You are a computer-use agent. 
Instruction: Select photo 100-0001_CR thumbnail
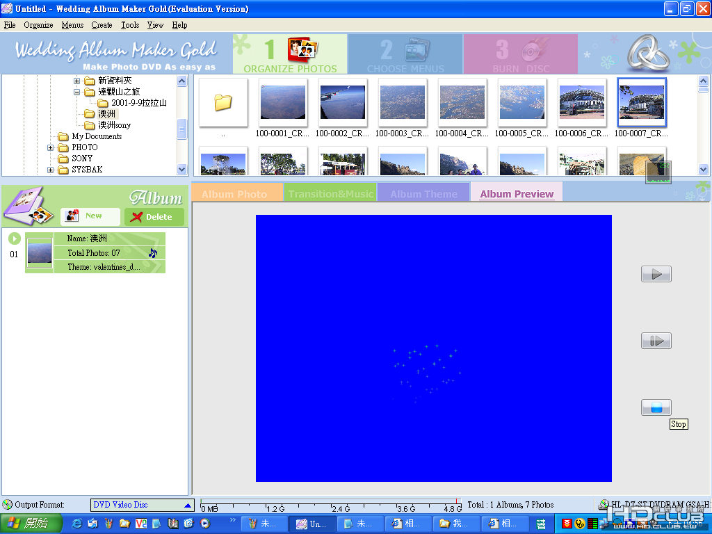tap(282, 103)
